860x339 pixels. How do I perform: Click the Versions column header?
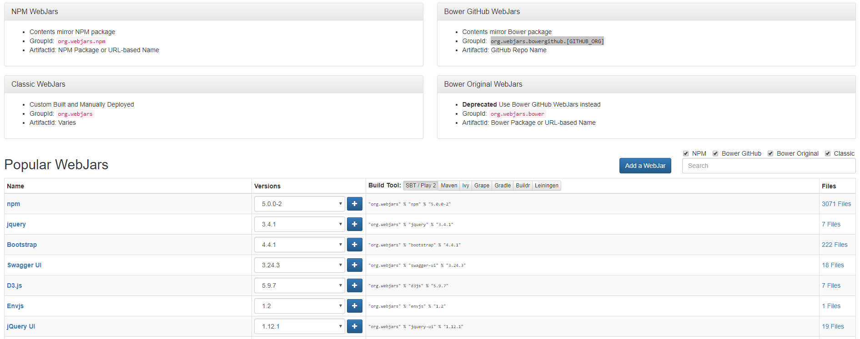coord(267,186)
